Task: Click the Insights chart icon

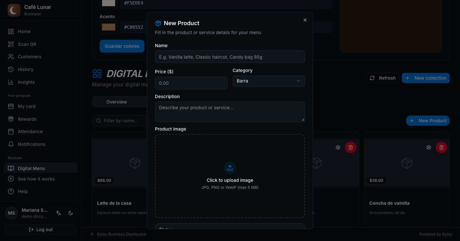Action: pos(11,82)
